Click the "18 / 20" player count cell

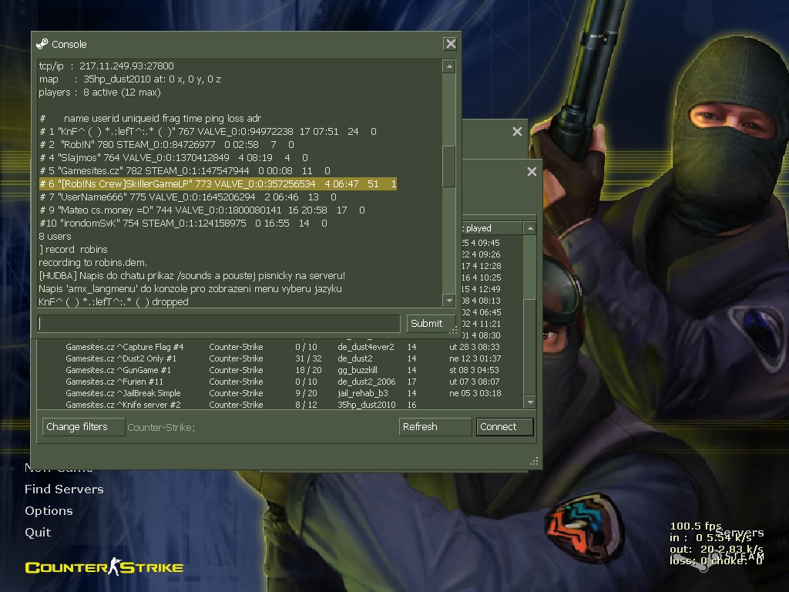pyautogui.click(x=308, y=370)
